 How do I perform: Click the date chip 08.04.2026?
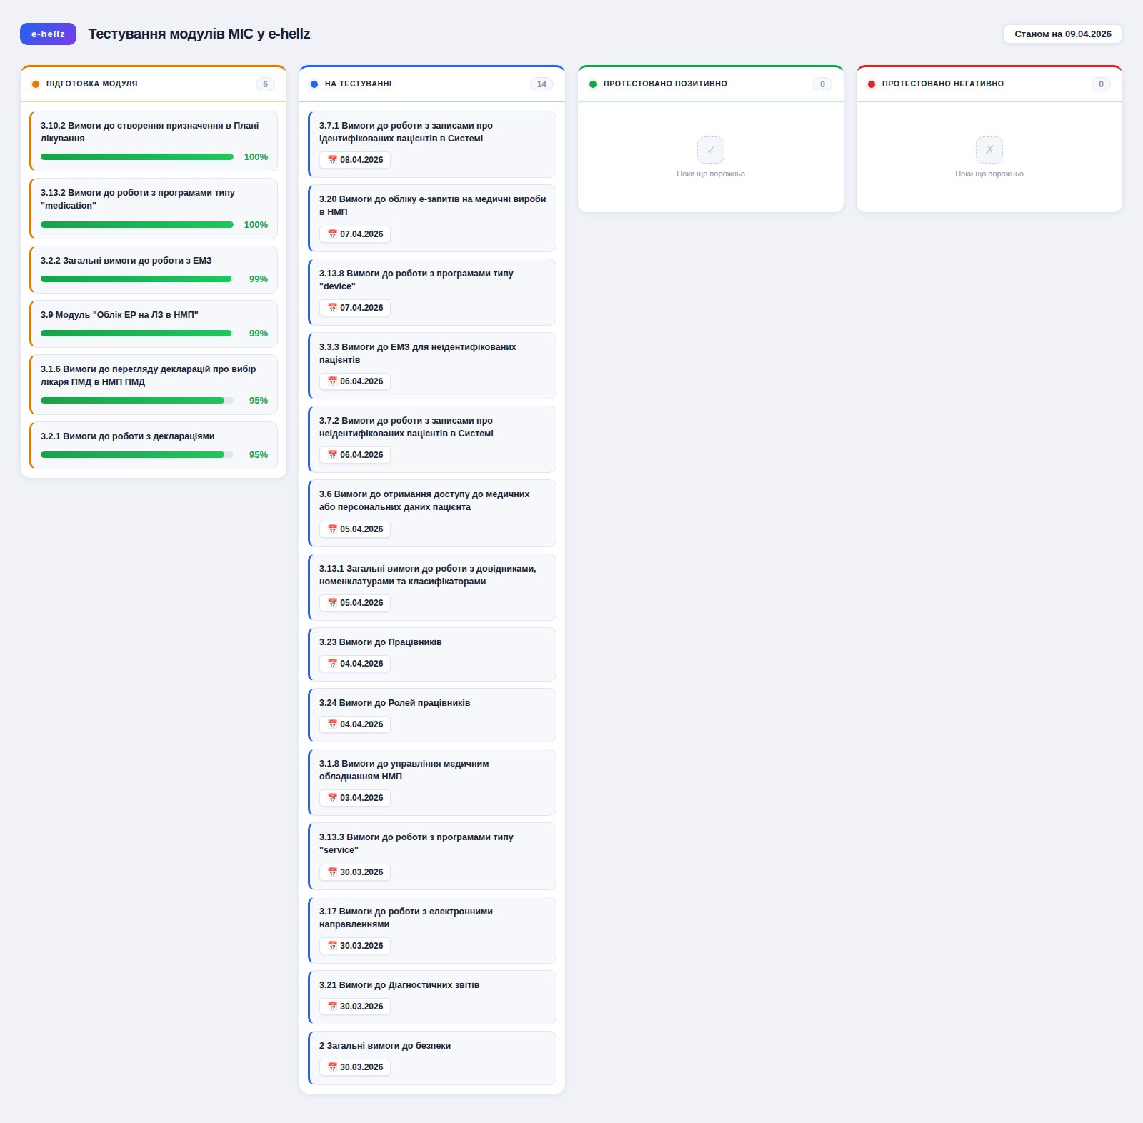click(x=355, y=160)
